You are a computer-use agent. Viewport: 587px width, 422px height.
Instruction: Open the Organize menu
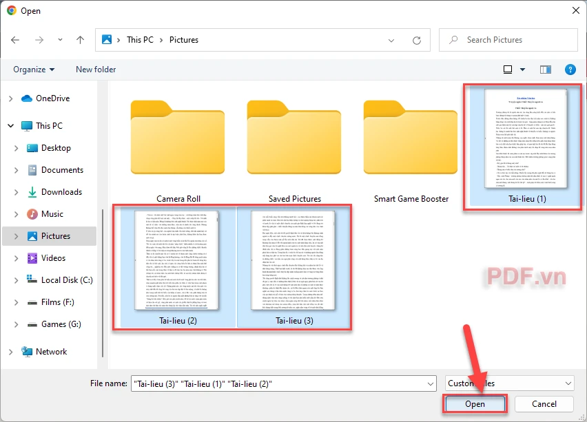pyautogui.click(x=34, y=70)
